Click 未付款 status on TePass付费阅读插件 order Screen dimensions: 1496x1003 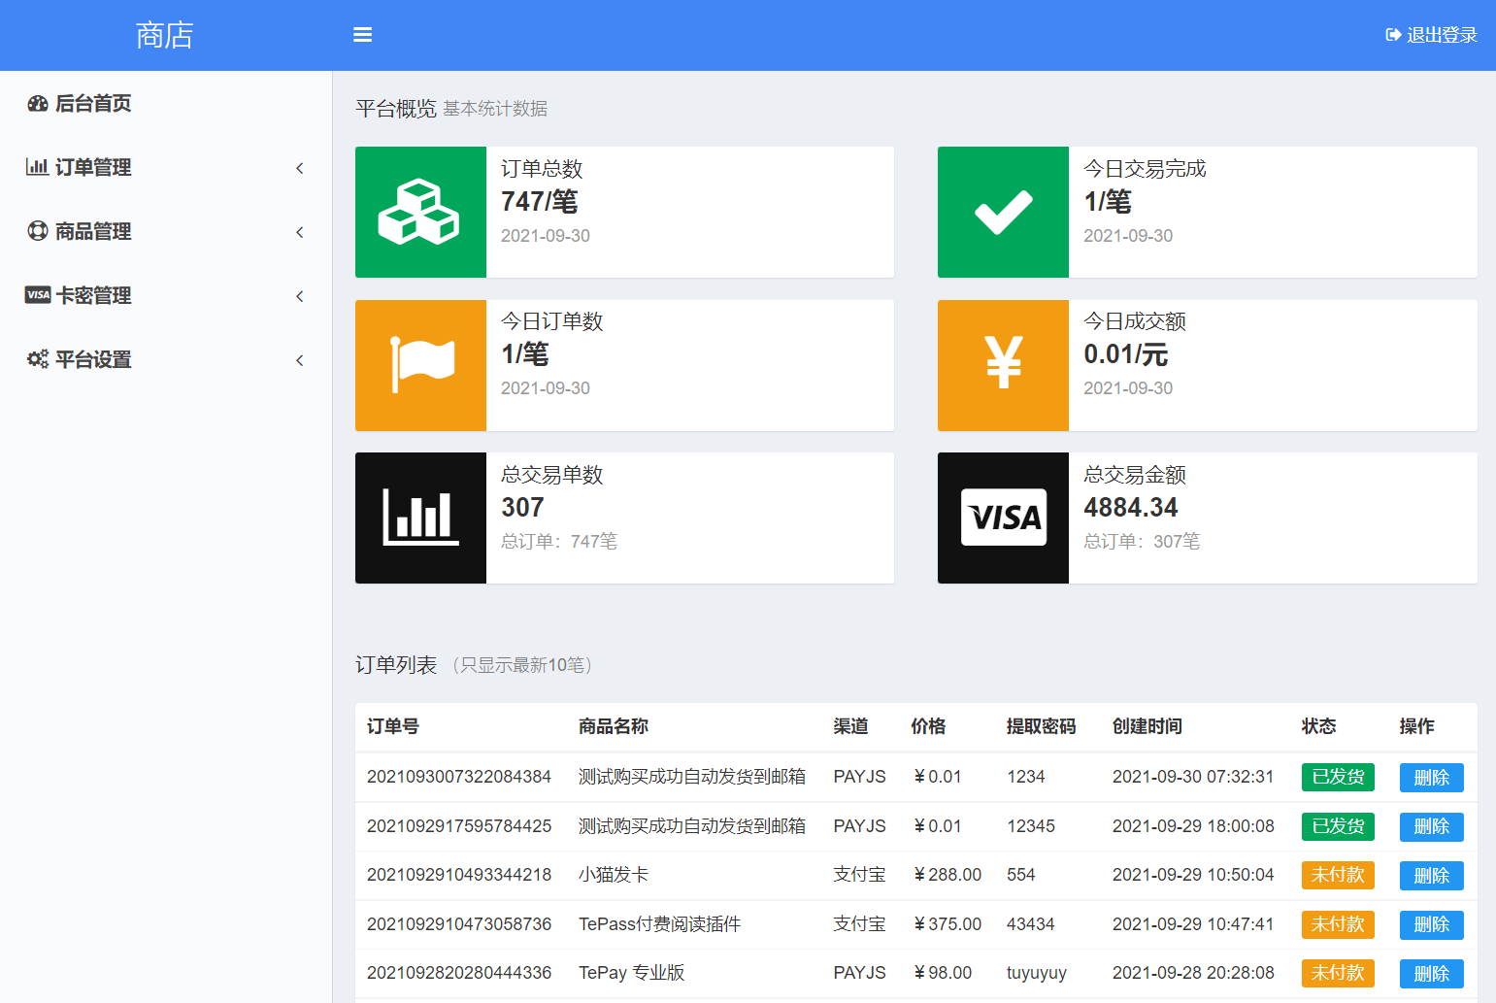click(1338, 924)
